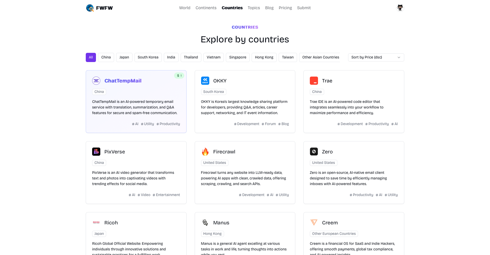Filter by Hong Kong in filter bar
The height and width of the screenshot is (255, 490).
pyautogui.click(x=264, y=57)
